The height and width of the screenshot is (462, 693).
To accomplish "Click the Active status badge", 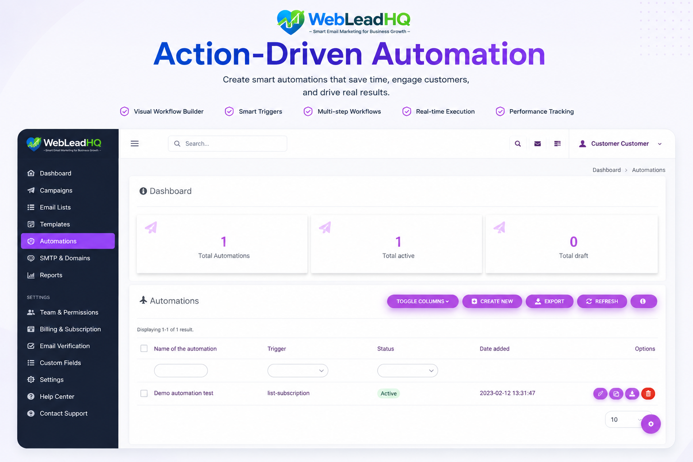I will (388, 393).
